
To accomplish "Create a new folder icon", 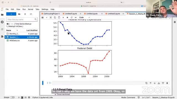I will 19,14.
